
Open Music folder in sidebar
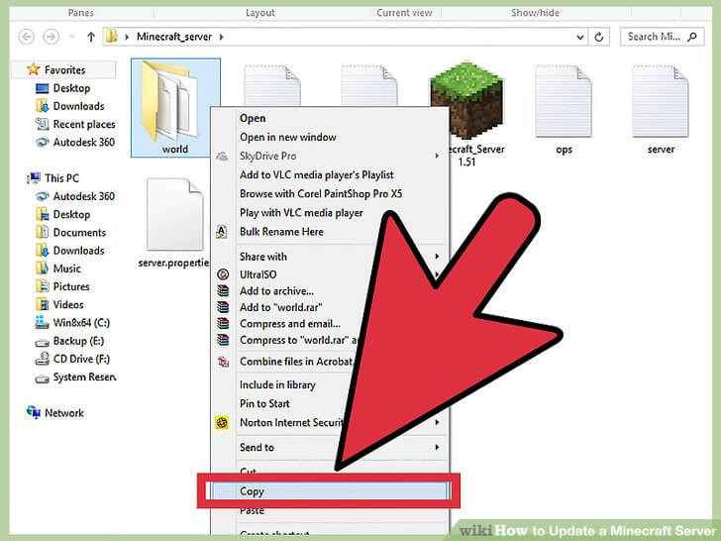(x=67, y=269)
